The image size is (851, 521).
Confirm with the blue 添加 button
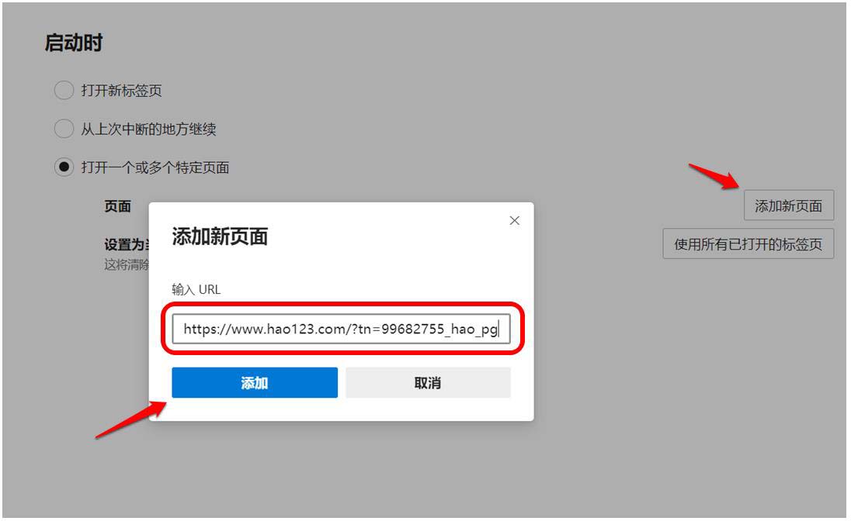click(x=255, y=383)
